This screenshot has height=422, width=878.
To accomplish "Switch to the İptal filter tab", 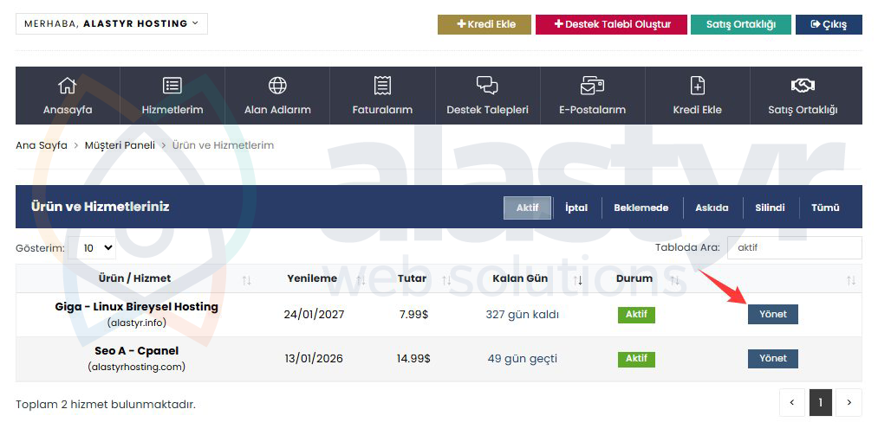I will click(x=576, y=208).
